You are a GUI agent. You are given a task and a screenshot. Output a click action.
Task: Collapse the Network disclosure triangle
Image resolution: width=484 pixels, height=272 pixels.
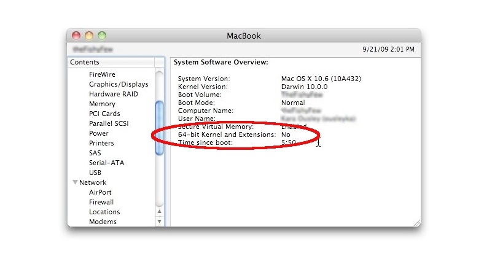coord(75,182)
